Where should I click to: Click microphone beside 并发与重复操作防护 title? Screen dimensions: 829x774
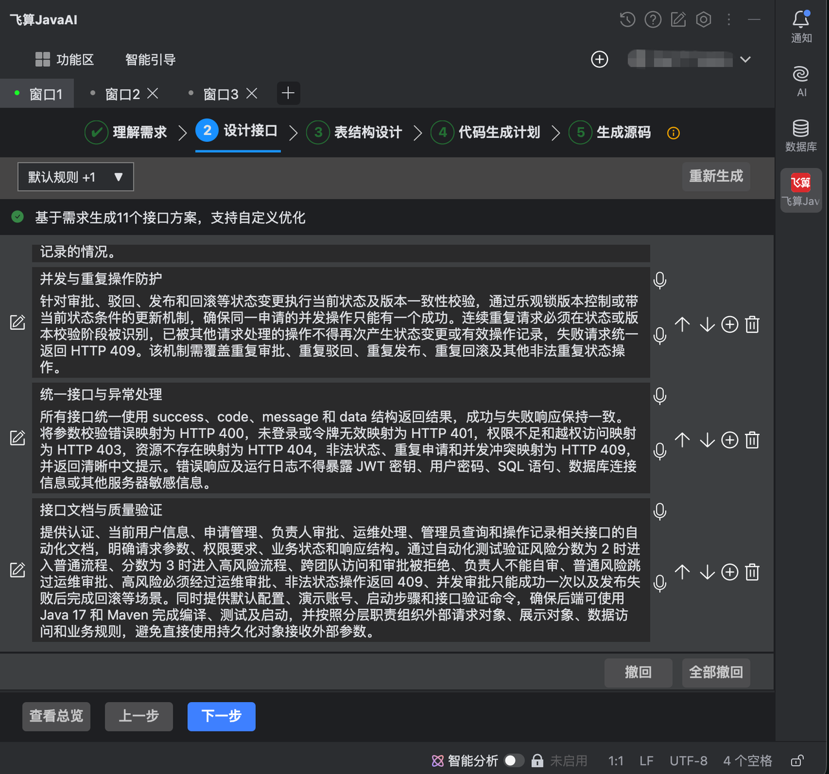click(x=660, y=280)
